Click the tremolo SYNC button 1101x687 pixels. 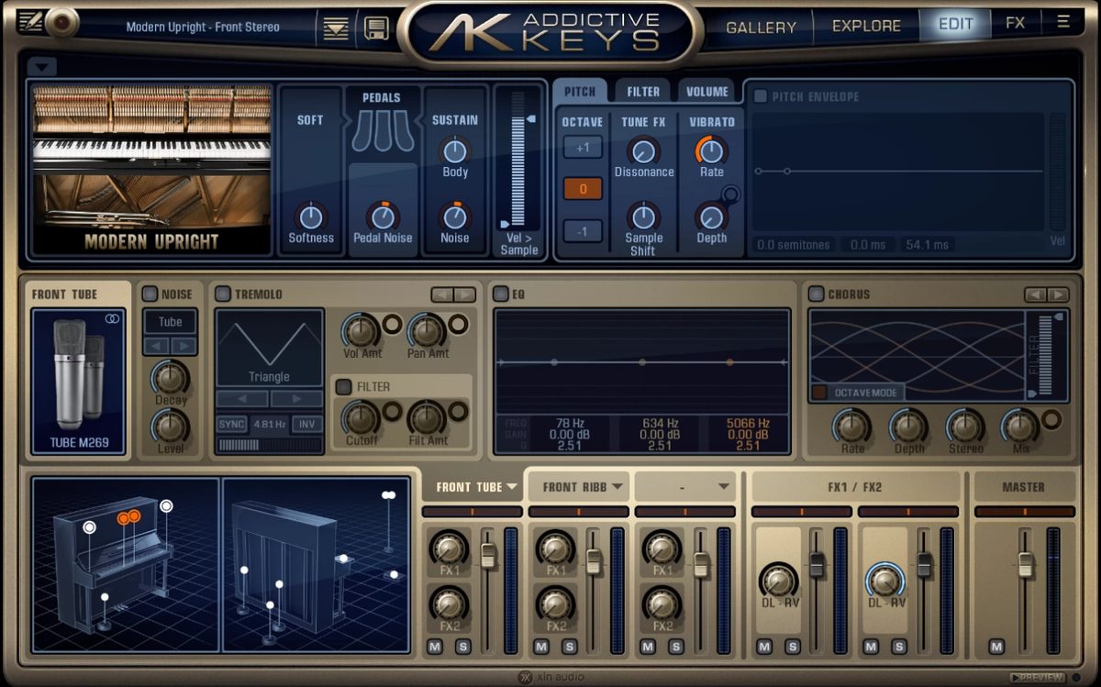231,425
